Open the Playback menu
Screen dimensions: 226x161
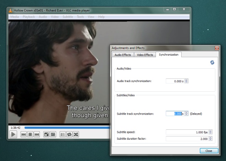(x=29, y=17)
